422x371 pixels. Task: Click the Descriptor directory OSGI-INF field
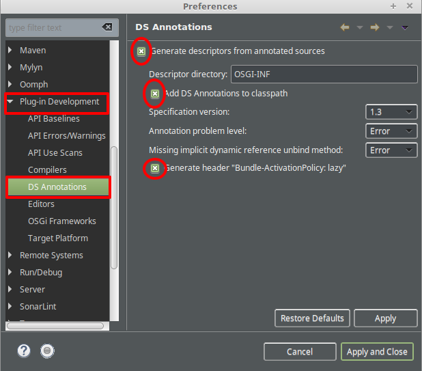coord(324,74)
